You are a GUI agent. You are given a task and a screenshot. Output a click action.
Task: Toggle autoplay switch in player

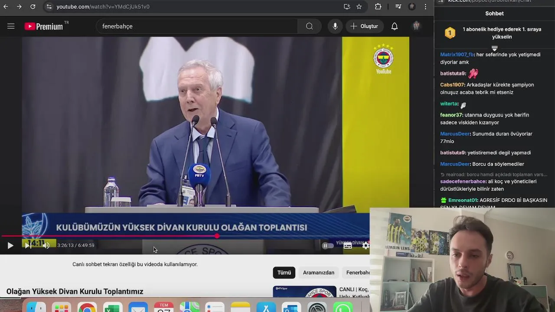[328, 246]
